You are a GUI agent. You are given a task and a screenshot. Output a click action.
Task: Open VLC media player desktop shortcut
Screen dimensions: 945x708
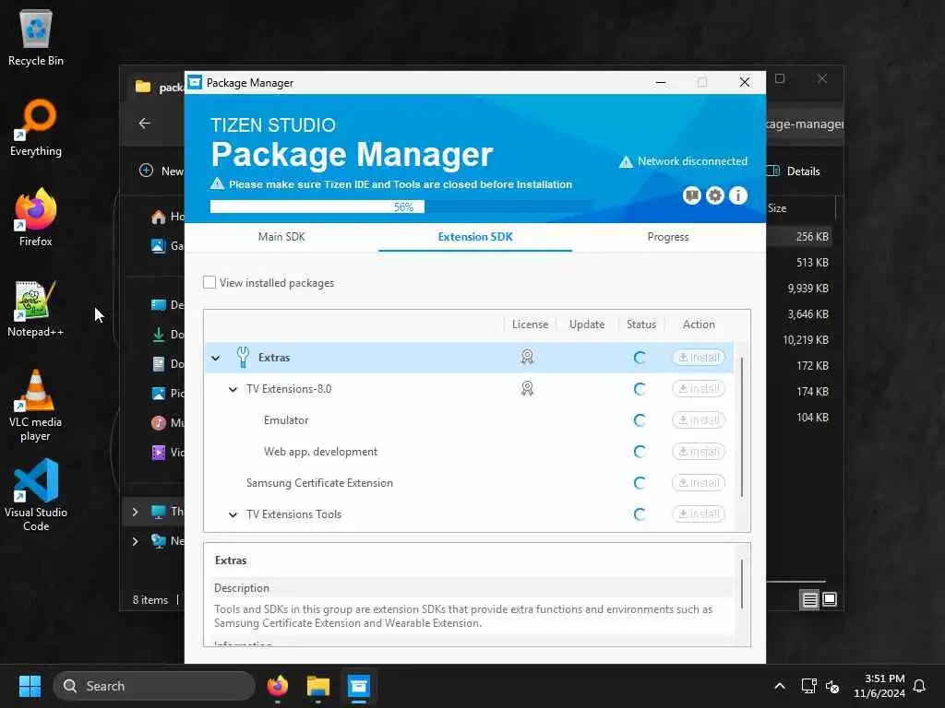click(36, 406)
